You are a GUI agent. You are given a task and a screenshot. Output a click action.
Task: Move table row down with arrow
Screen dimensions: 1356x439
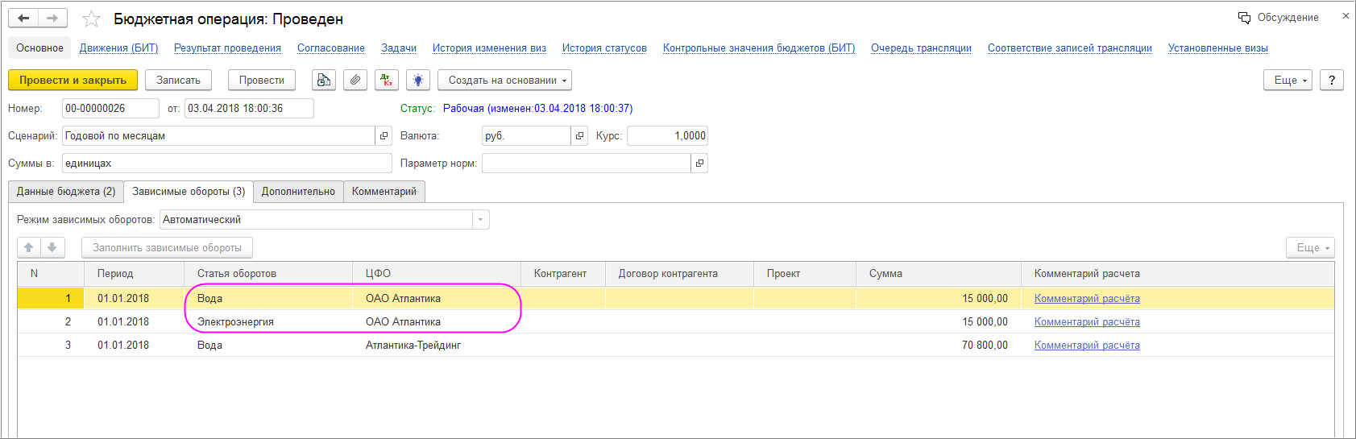[x=52, y=248]
